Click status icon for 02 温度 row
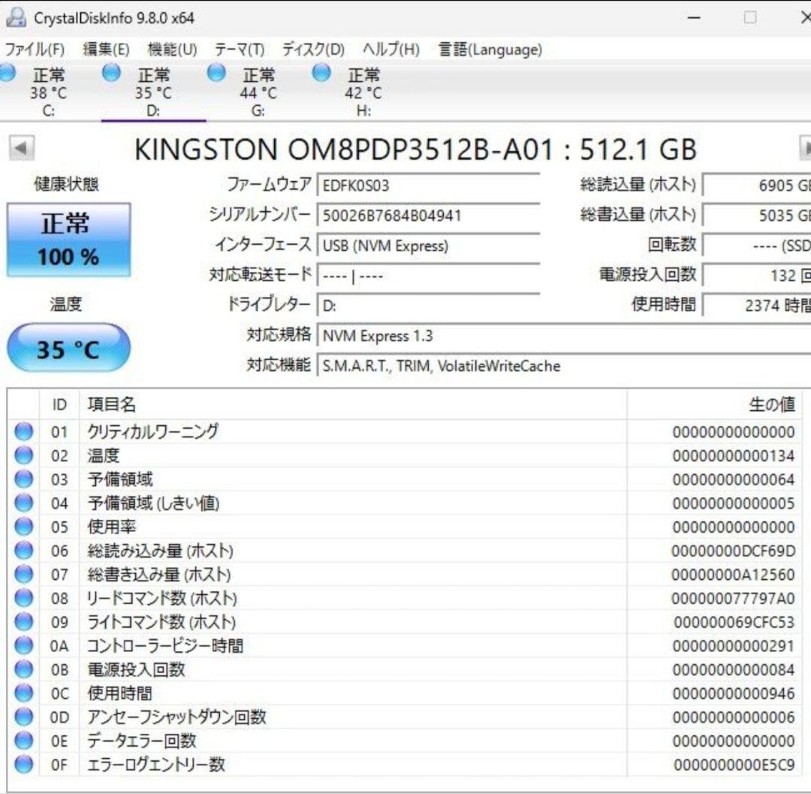The height and width of the screenshot is (794, 811). pos(24,455)
